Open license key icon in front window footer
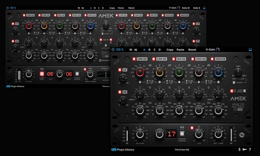The width and height of the screenshot is (260, 156). (x=245, y=149)
